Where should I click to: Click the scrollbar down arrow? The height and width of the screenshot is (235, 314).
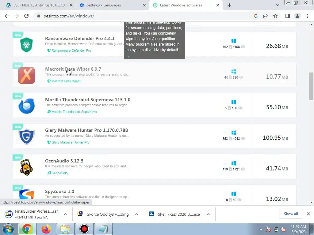pos(311,203)
